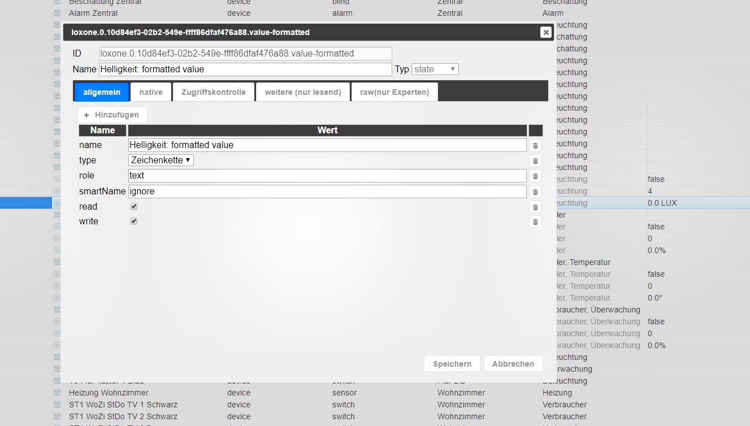Delete the type attribute row

pos(535,160)
